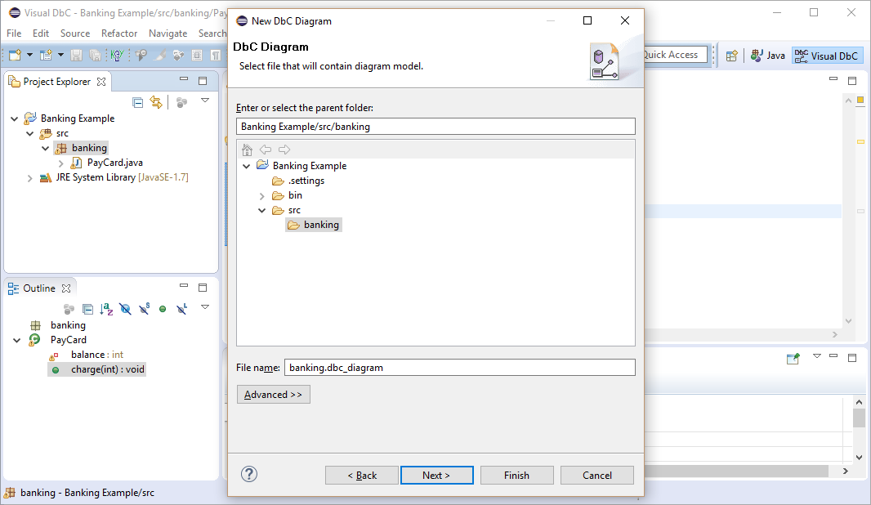Click the Finish button

point(516,475)
